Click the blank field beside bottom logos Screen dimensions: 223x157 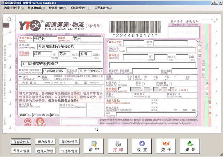tap(79, 122)
